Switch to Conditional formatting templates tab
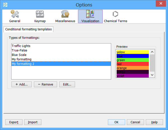 (x=29, y=29)
